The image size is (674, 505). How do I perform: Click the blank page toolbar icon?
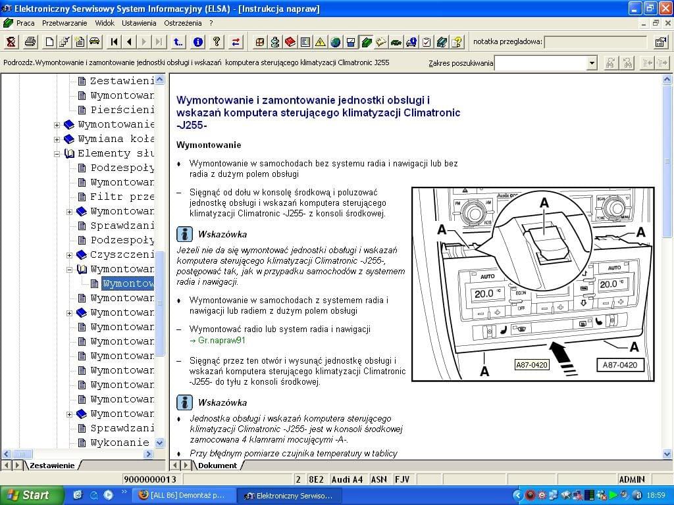tap(50, 41)
